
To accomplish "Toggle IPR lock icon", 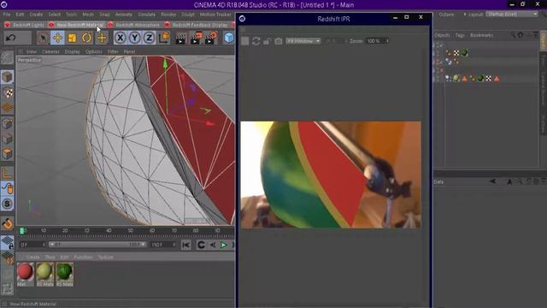I will pyautogui.click(x=267, y=41).
